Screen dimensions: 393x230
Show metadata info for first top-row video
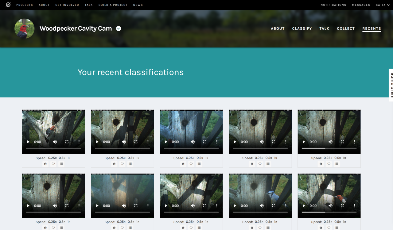point(45,164)
